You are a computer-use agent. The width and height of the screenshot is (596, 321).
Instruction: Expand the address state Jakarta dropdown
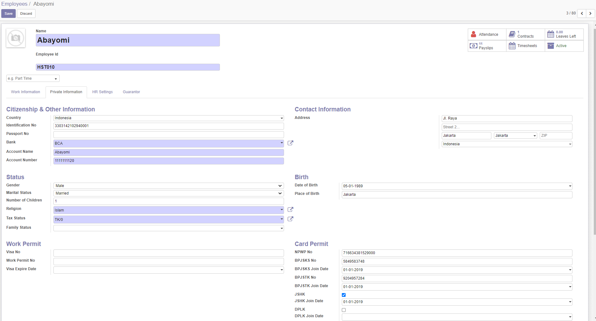[534, 136]
